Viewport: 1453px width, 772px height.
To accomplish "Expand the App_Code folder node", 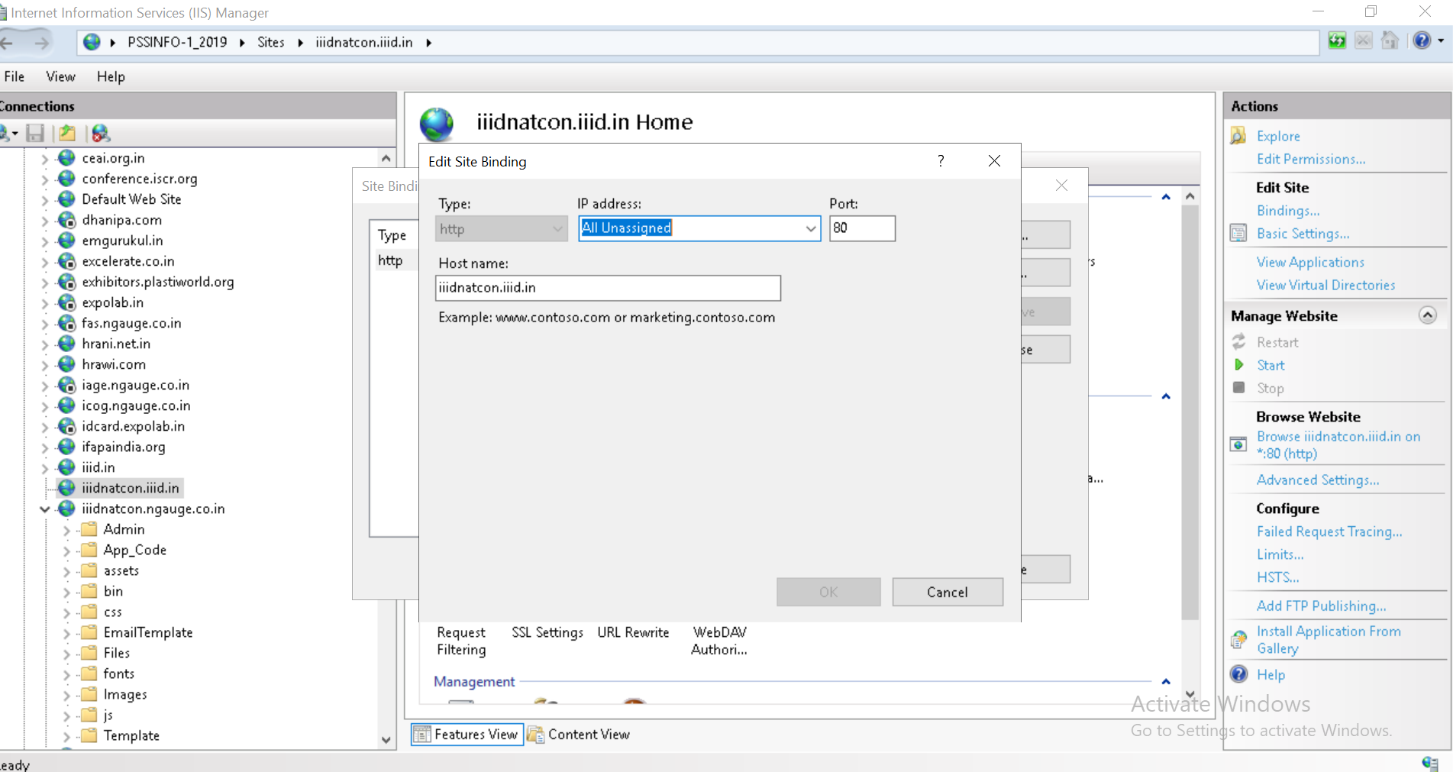I will pyautogui.click(x=66, y=551).
